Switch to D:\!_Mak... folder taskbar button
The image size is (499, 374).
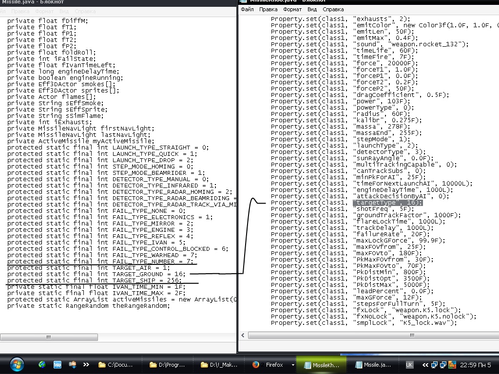tap(219, 365)
